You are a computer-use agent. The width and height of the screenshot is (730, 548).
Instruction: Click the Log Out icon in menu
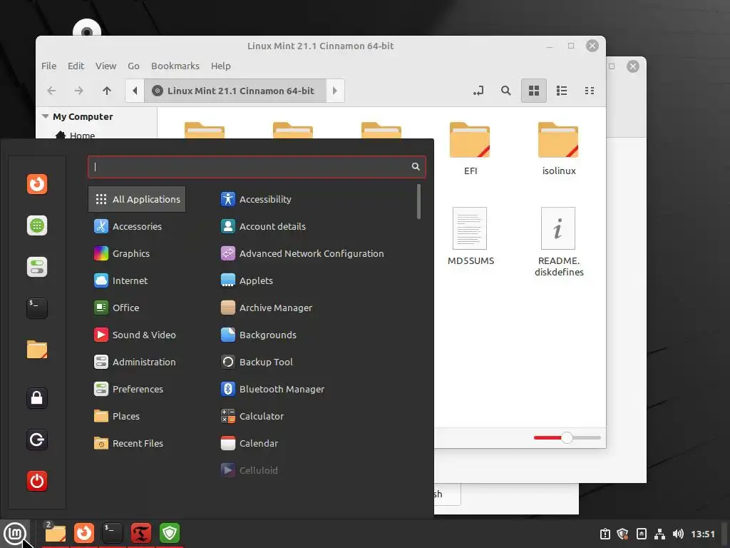pyautogui.click(x=37, y=440)
